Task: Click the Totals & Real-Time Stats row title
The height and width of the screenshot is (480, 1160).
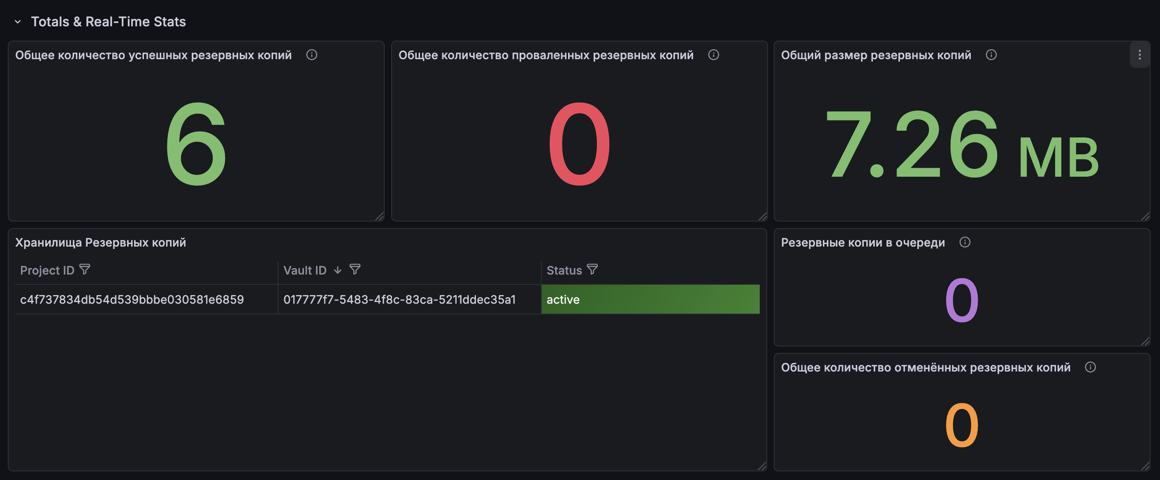Action: [108, 22]
